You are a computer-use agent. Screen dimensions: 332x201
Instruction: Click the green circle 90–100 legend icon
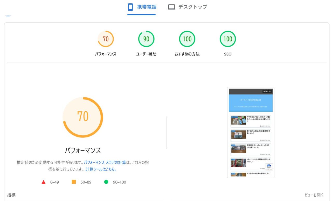[x=106, y=182]
